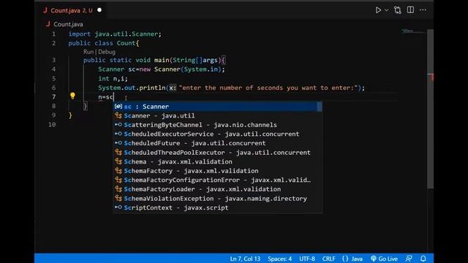Click 'int n,i;' declaration line
This screenshot has height=263, width=468.
113,78
